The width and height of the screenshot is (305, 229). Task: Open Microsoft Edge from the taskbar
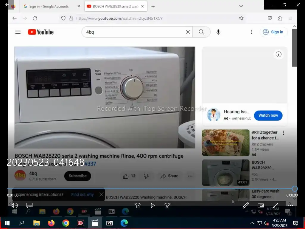[x=124, y=223]
